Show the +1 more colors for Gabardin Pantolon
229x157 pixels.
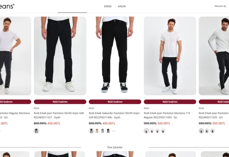click(x=114, y=131)
